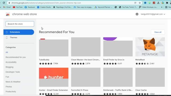This screenshot has height=96, width=171.
Task: Choose the Blogging category
Action: [x=10, y=67]
